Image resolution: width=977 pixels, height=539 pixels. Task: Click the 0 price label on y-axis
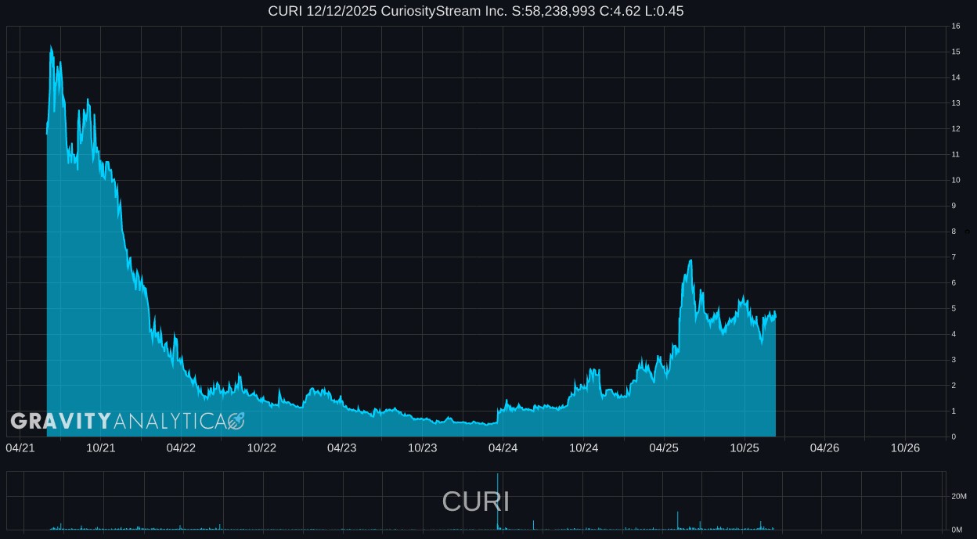click(954, 437)
